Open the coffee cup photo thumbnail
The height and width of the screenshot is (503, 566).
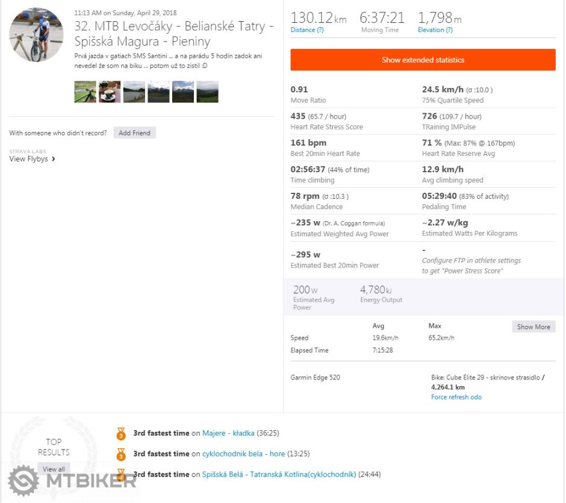[110, 92]
